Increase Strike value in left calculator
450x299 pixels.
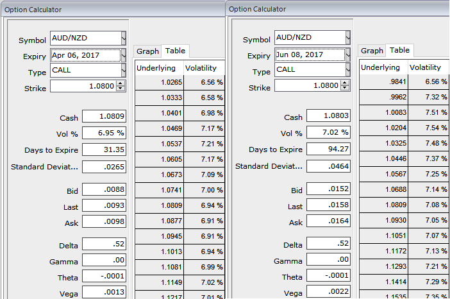pos(121,83)
